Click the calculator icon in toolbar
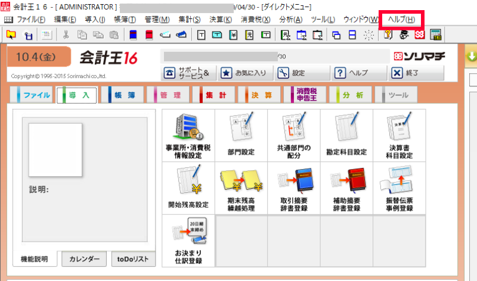 pyautogui.click(x=435, y=35)
